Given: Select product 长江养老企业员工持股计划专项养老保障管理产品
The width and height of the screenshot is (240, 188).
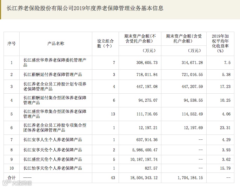Looking at the screenshot, I should coord(55,87).
